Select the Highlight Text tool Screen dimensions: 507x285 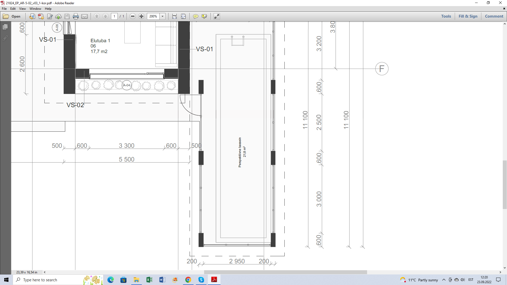[204, 16]
